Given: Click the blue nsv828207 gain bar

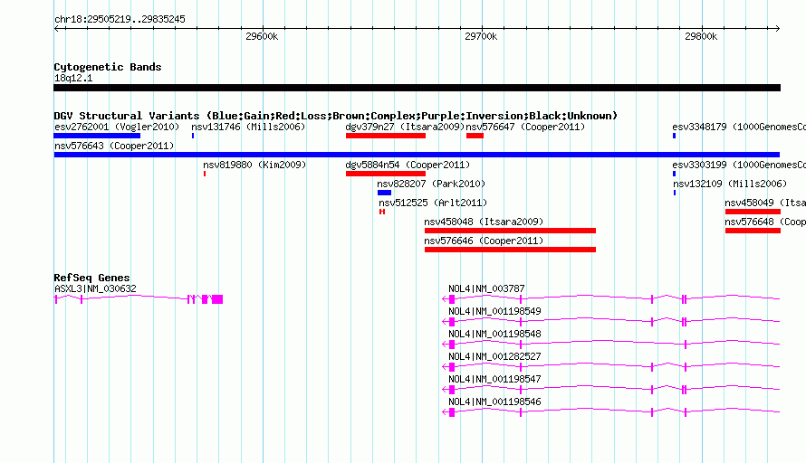Looking at the screenshot, I should pyautogui.click(x=385, y=193).
